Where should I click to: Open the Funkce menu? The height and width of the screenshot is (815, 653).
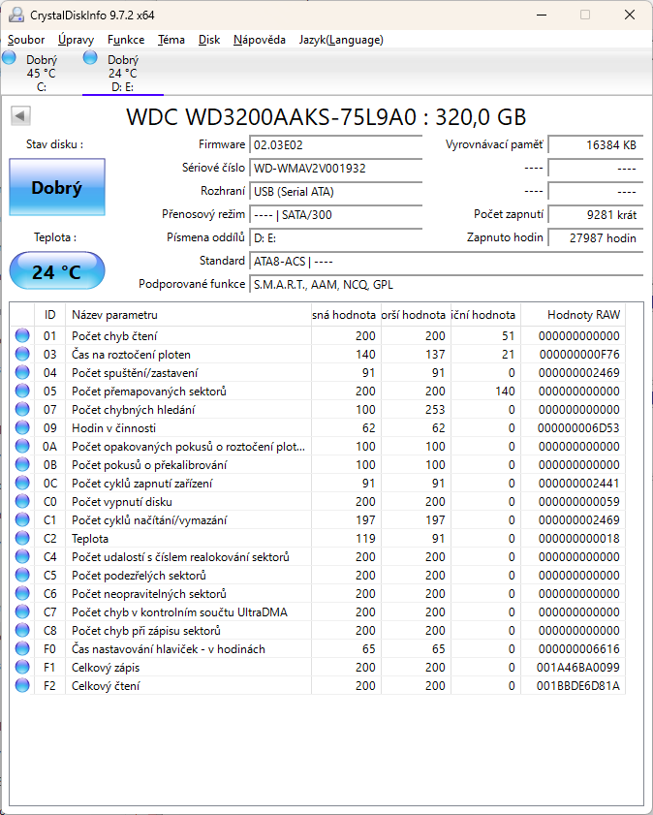coord(126,40)
